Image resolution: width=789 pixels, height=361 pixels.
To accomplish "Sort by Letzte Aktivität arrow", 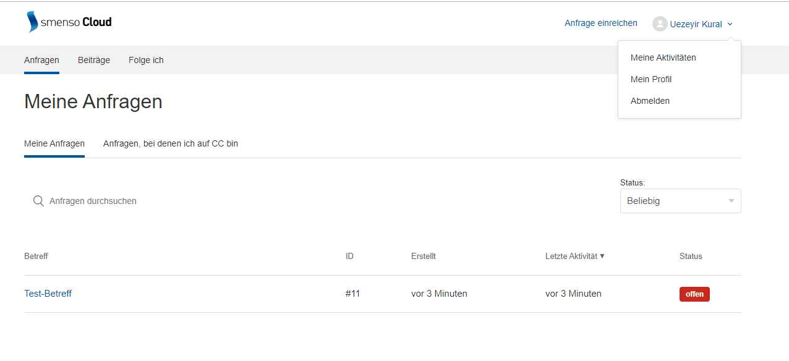I will point(602,256).
